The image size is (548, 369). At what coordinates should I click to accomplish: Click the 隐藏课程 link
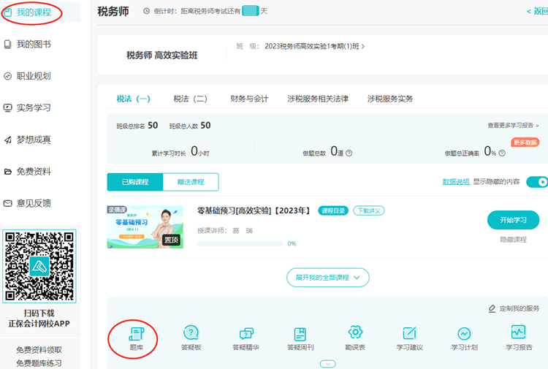click(513, 240)
